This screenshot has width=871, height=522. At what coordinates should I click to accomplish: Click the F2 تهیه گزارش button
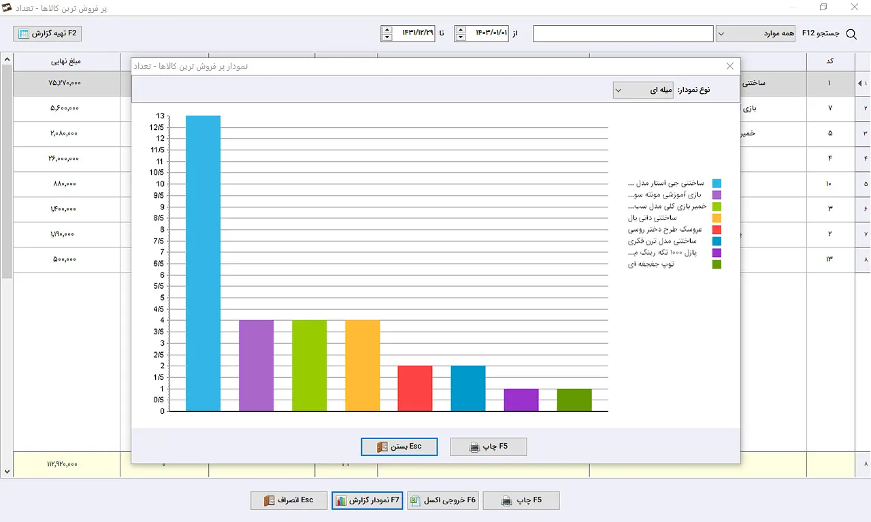pyautogui.click(x=48, y=33)
